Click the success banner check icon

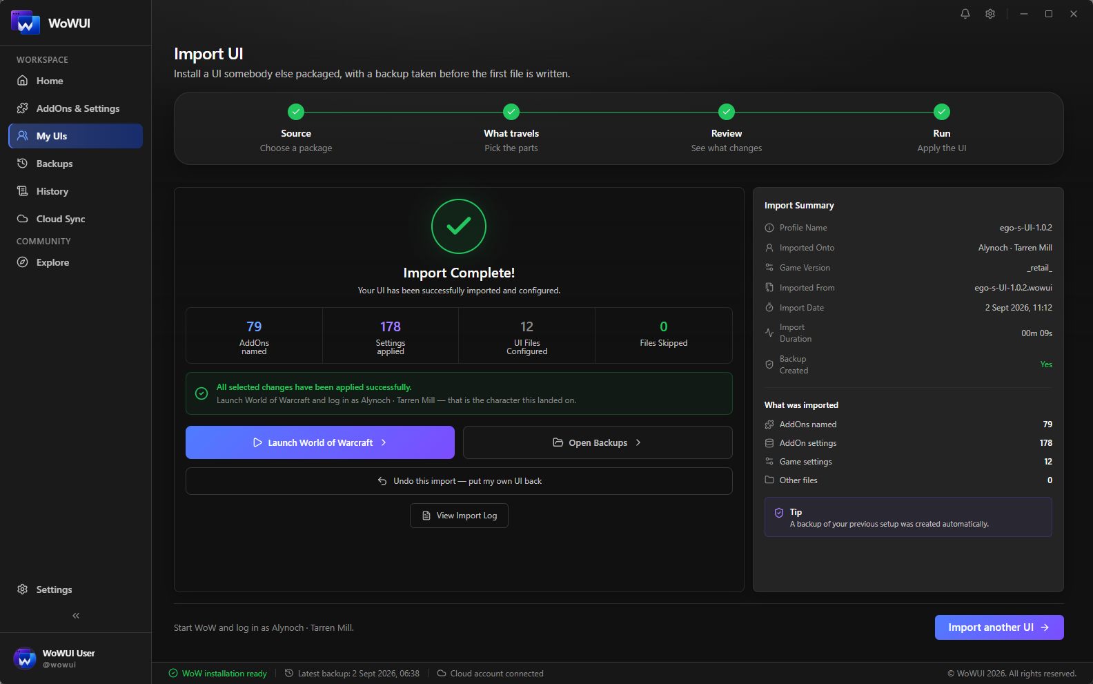point(201,393)
